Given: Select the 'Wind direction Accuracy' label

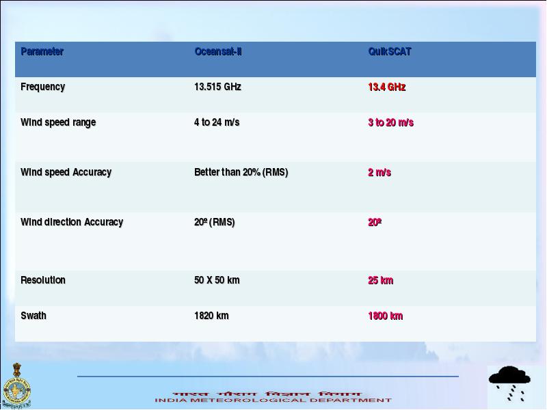Looking at the screenshot, I should (x=72, y=222).
